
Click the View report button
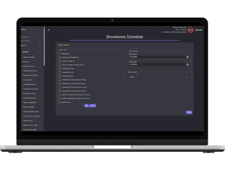pos(189,112)
